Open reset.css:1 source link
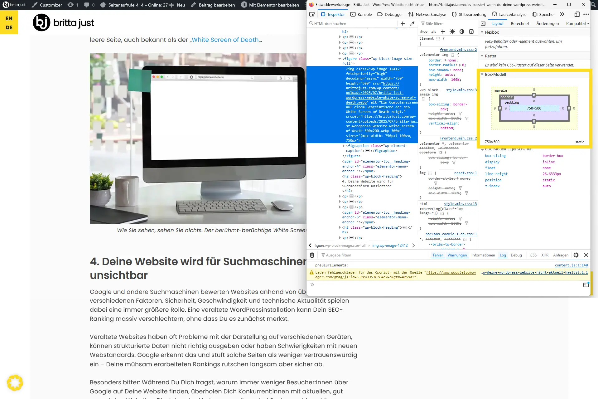 tap(465, 173)
